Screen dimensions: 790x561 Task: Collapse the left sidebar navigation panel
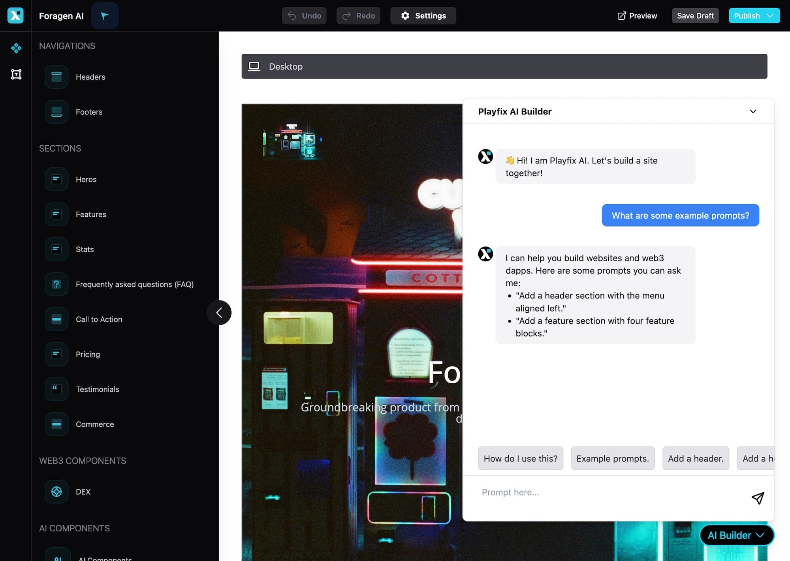click(219, 312)
